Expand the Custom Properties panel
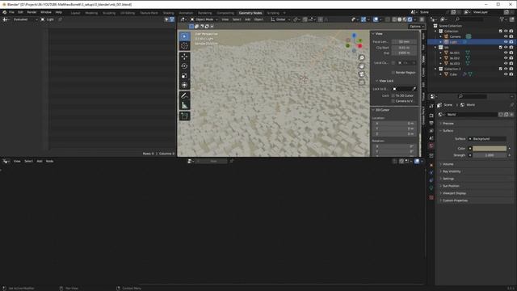Viewport: 517px width, 291px height. pyautogui.click(x=455, y=200)
